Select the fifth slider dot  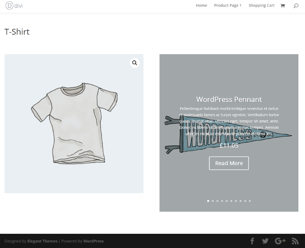[x=227, y=201]
